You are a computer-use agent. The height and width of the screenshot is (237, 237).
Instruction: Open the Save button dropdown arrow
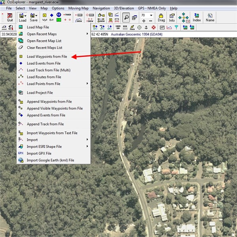click(36, 15)
